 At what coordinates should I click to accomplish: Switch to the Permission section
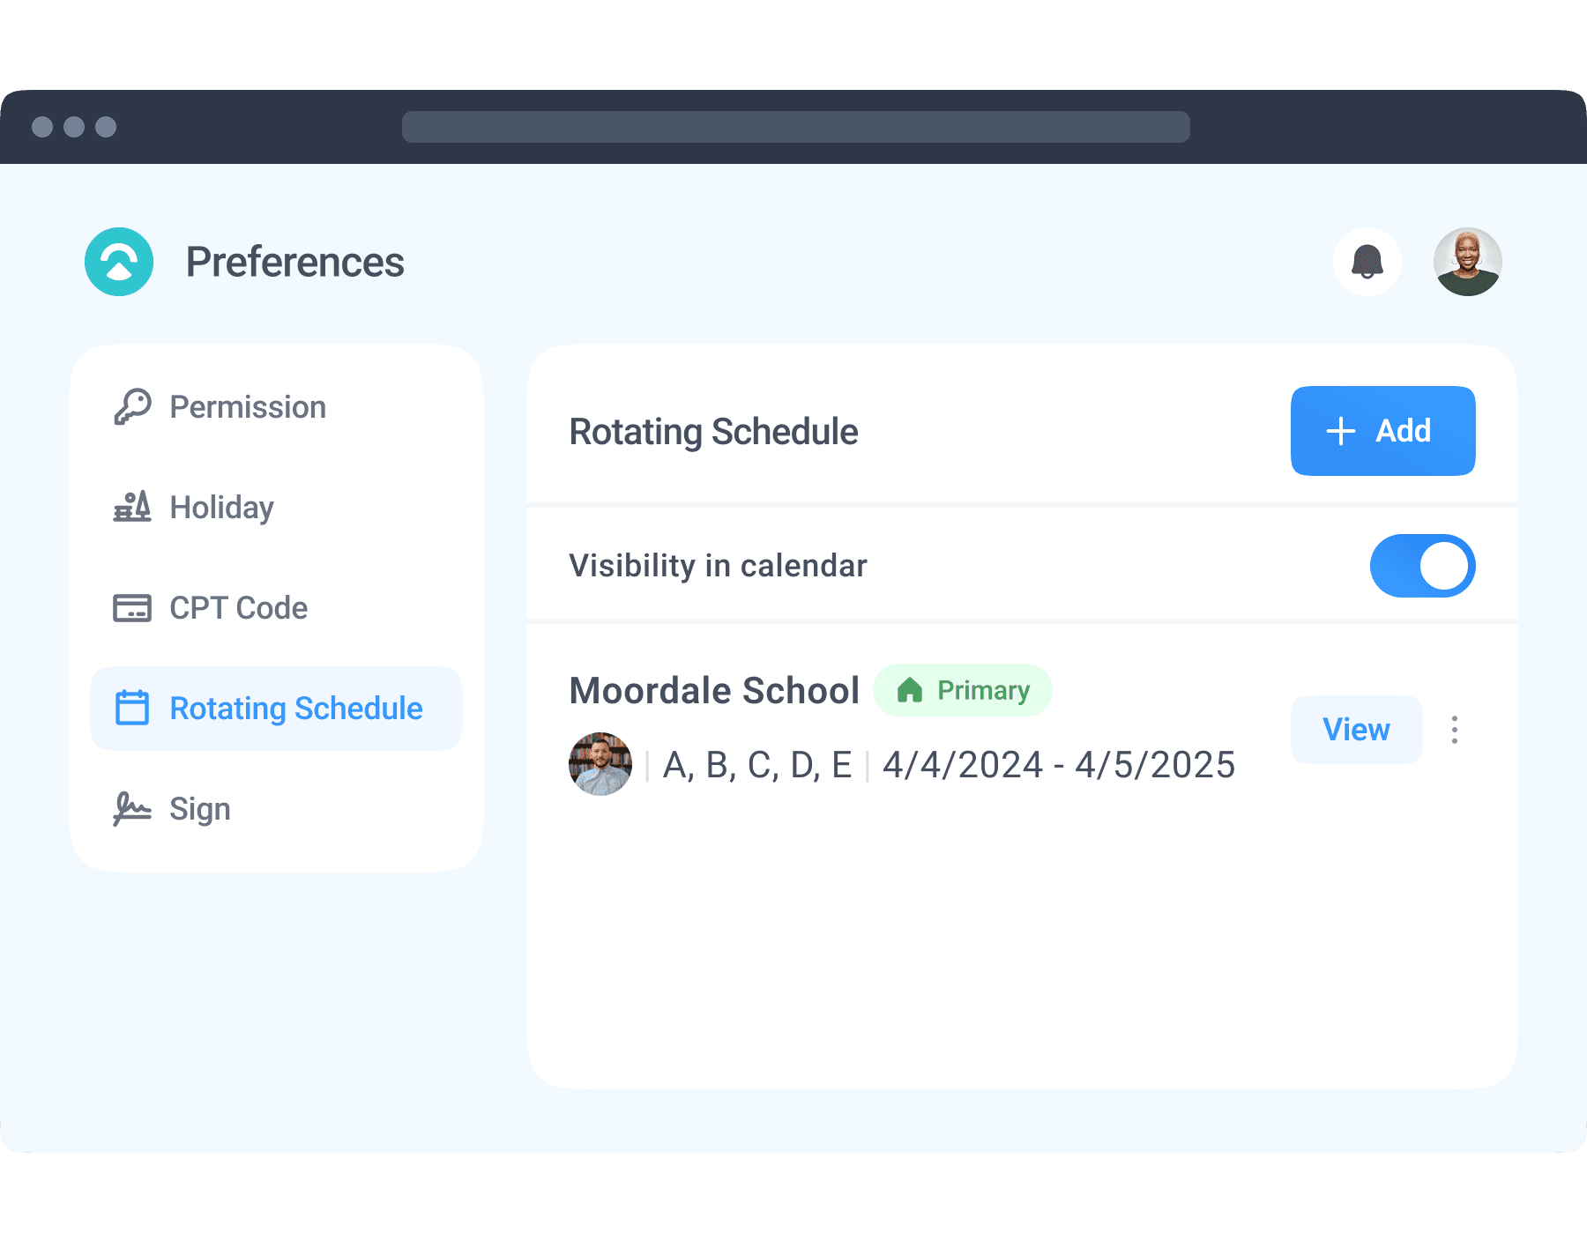(x=247, y=406)
